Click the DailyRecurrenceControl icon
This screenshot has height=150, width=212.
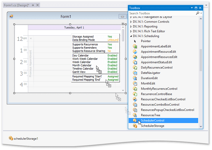135,68
